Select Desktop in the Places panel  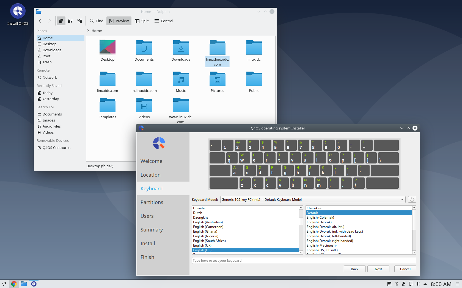tap(61, 44)
